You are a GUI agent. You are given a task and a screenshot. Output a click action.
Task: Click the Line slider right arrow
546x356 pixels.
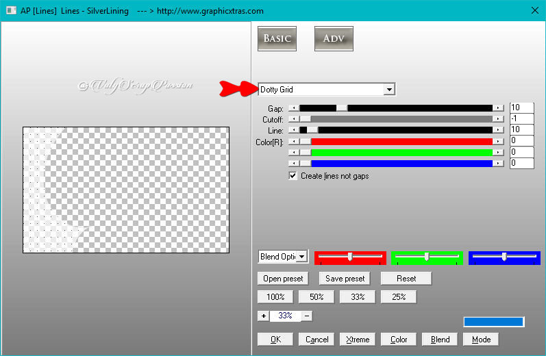point(499,129)
